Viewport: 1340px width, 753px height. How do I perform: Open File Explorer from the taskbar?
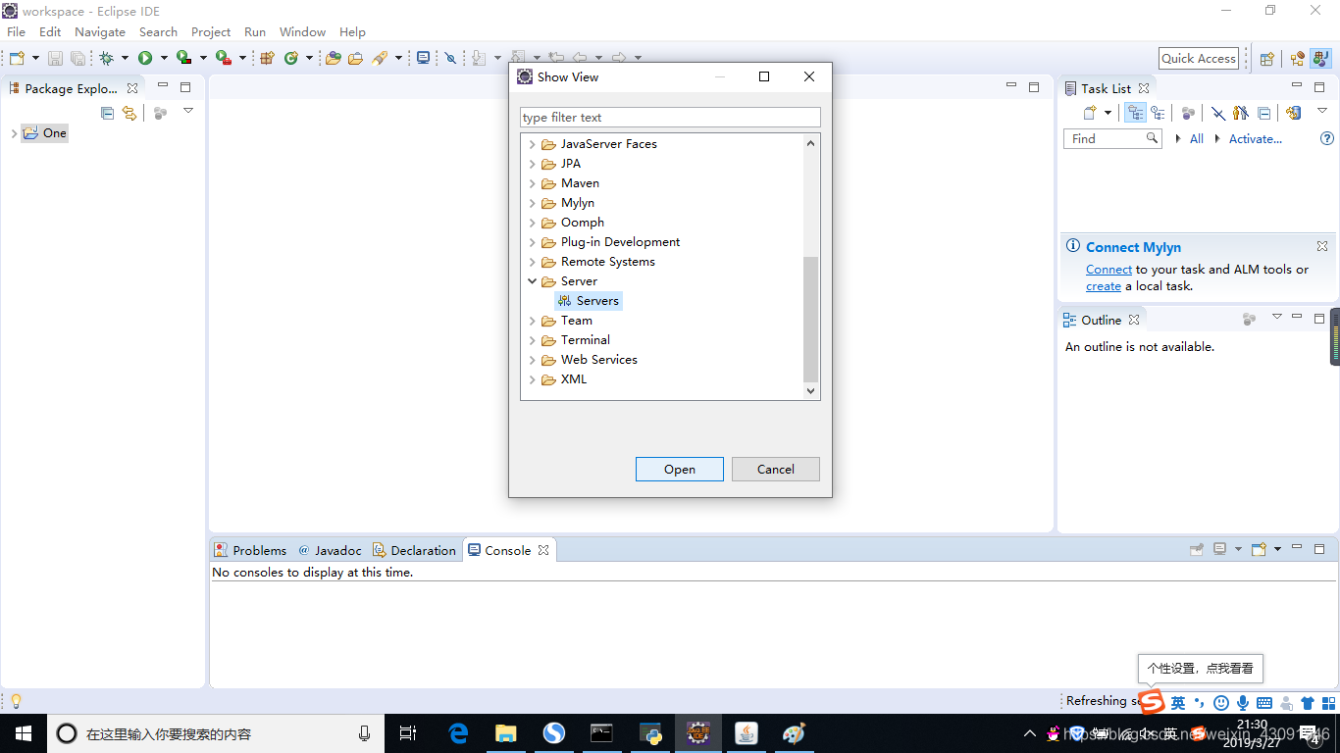coord(506,733)
